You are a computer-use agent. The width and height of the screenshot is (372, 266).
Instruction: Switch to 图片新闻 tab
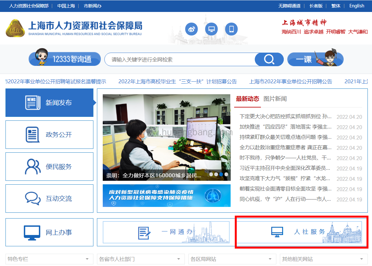pyautogui.click(x=275, y=99)
